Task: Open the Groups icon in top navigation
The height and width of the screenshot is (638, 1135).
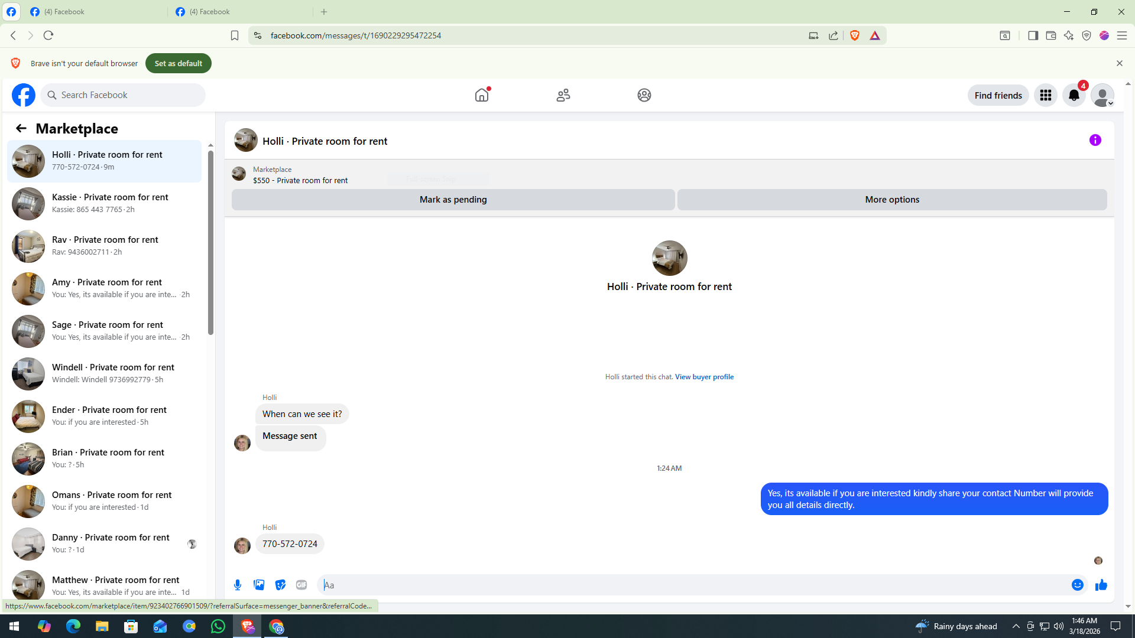Action: tap(644, 95)
